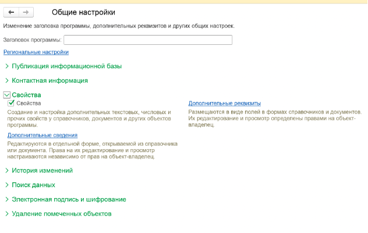Expand История изменений section
368x233 pixels.
coord(43,171)
